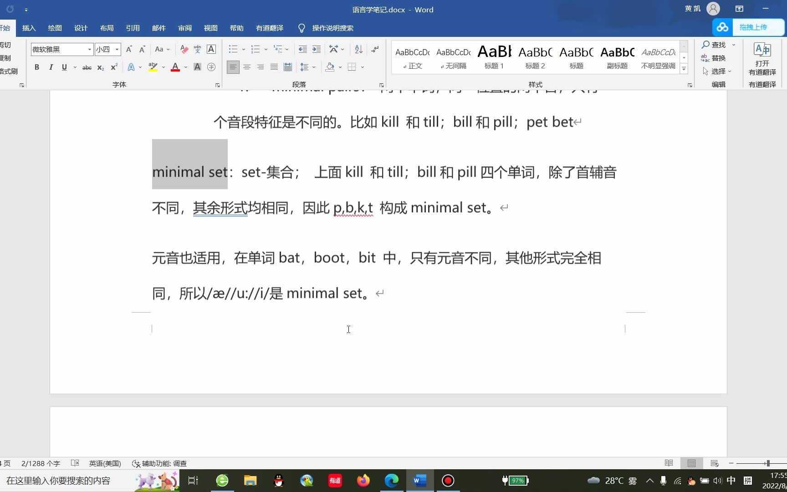Apply a bullet list
Viewport: 787px width, 492px height.
click(x=233, y=49)
